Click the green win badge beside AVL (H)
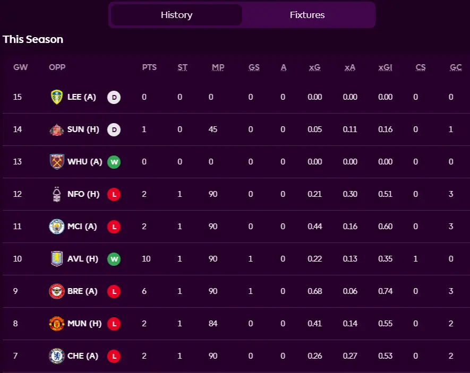This screenshot has width=470, height=373. [x=114, y=259]
